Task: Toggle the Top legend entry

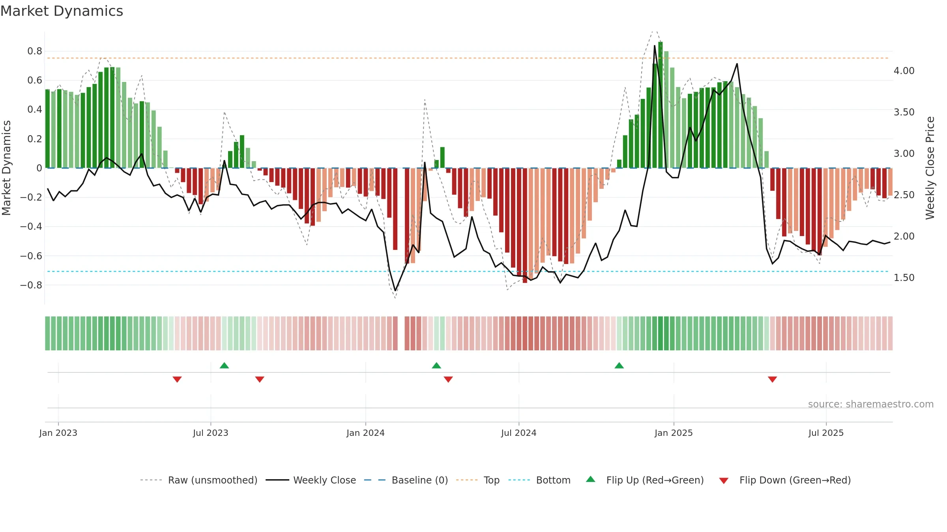Action: click(492, 480)
